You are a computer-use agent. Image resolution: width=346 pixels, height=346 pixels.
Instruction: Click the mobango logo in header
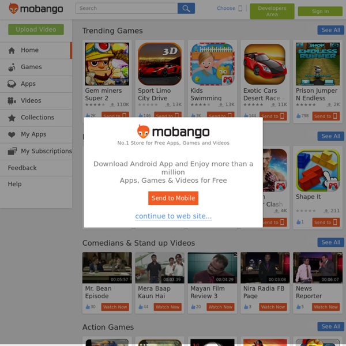coord(36,9)
